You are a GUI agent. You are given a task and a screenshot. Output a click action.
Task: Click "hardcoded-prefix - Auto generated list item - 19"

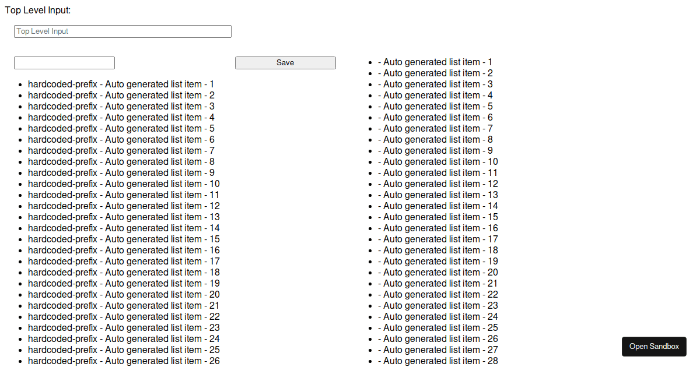pyautogui.click(x=124, y=284)
